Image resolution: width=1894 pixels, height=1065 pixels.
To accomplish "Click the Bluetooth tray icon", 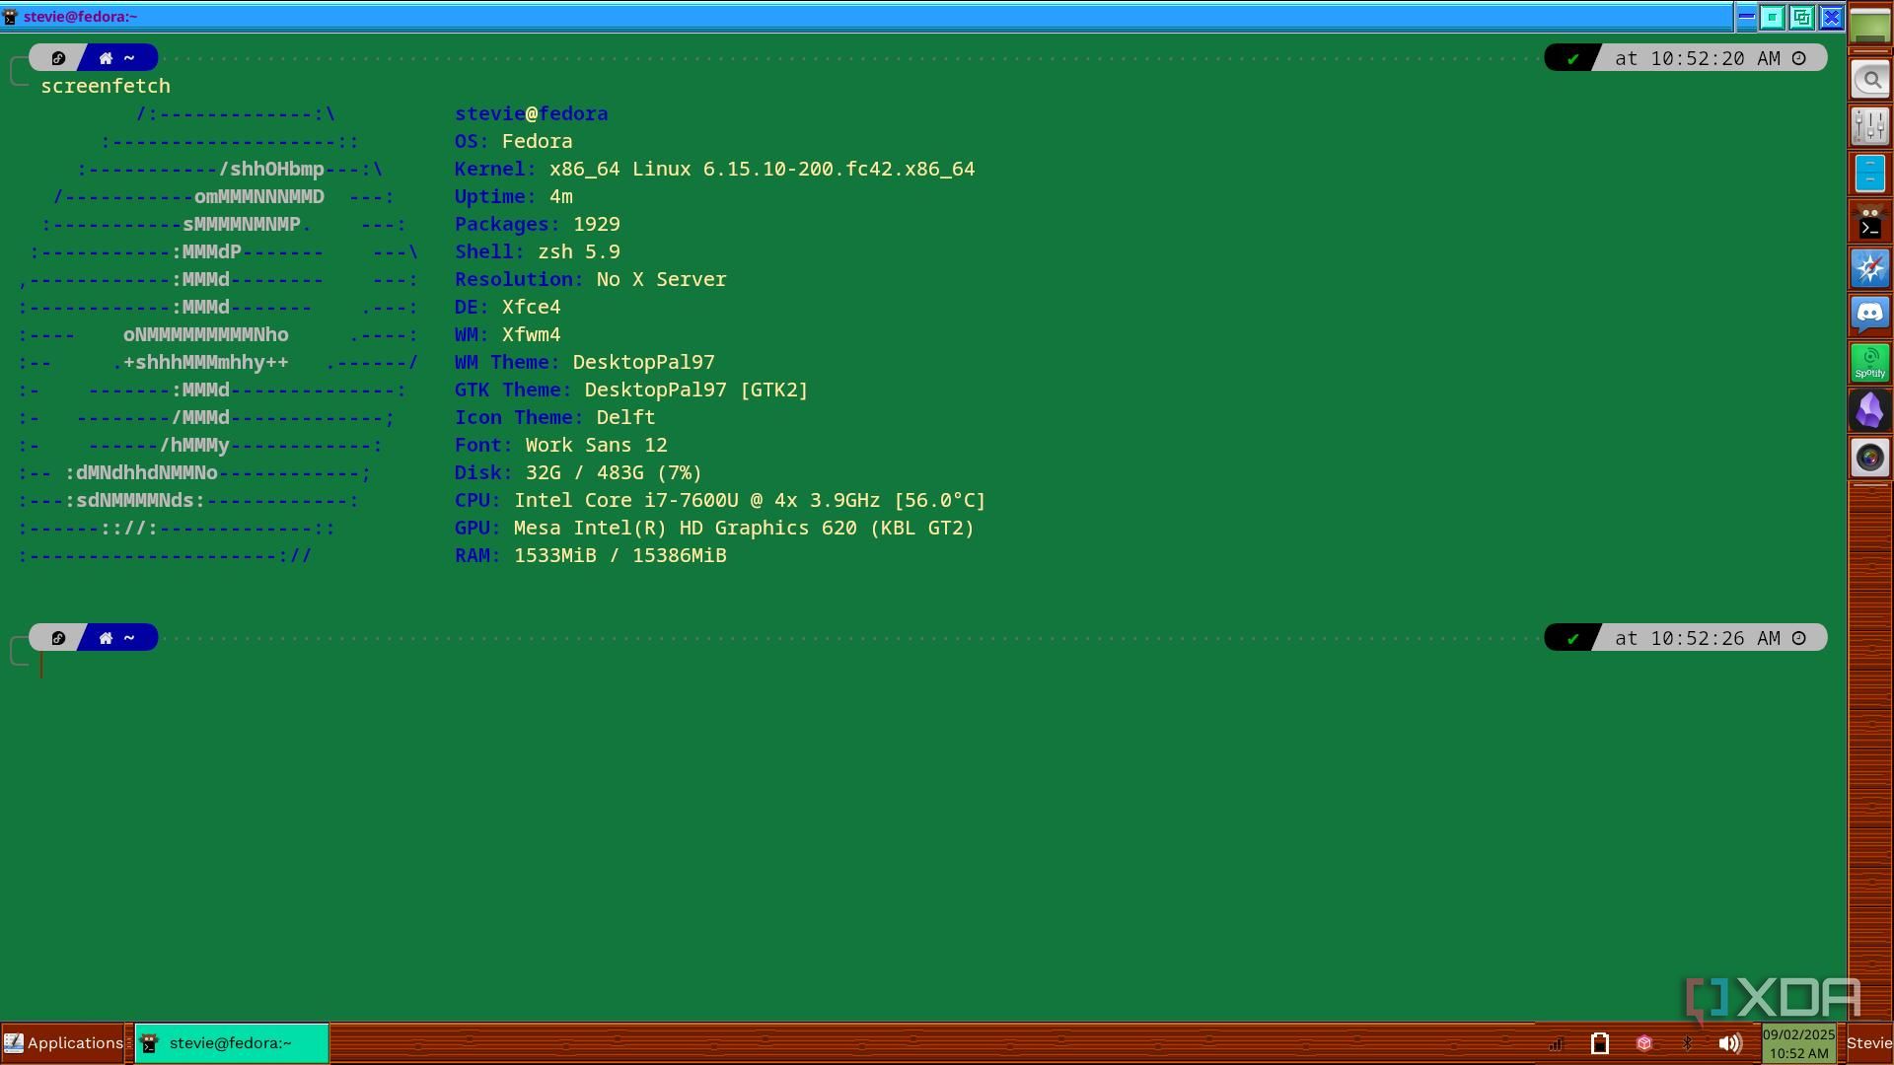I will coord(1687,1043).
